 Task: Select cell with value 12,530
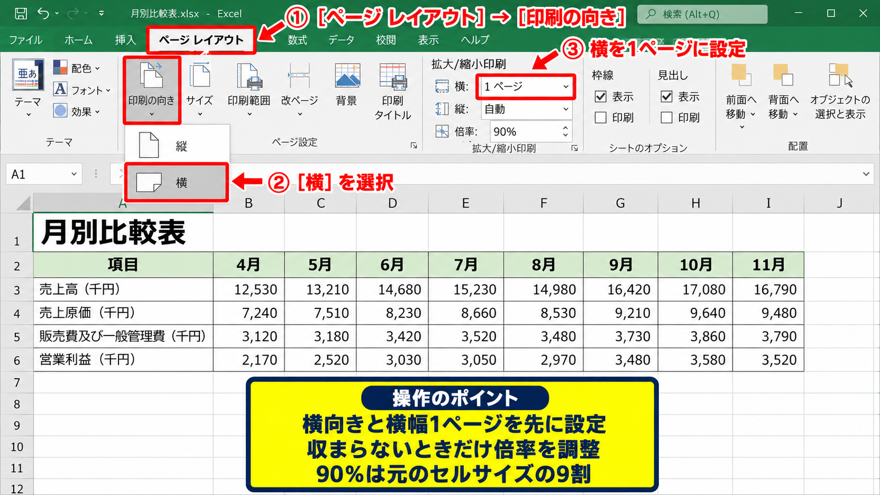pyautogui.click(x=249, y=289)
